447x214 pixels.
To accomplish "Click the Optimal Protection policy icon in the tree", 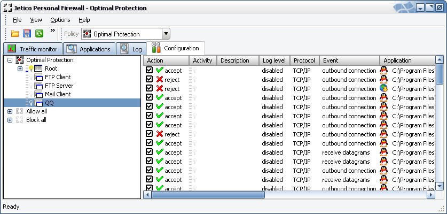I will click(19, 60).
